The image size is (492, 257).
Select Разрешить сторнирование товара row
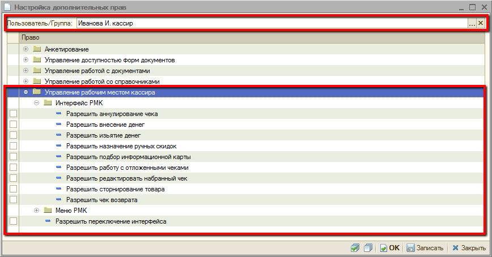click(115, 189)
